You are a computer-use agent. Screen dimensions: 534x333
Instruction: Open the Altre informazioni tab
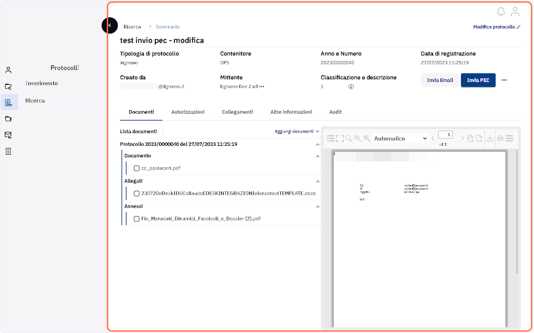[291, 112]
